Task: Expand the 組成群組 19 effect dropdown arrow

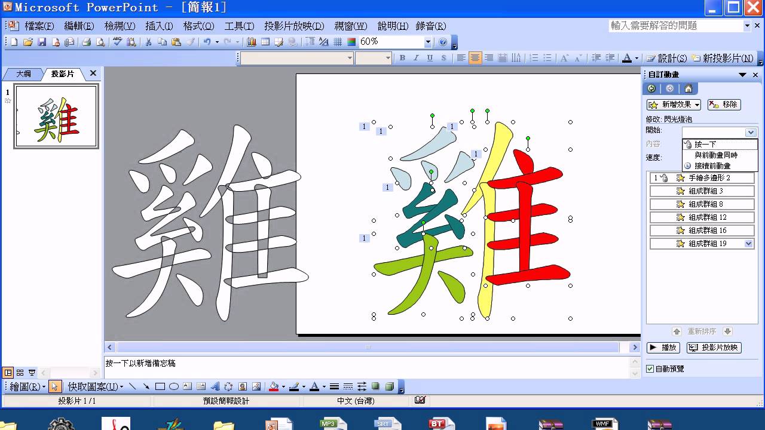Action: tap(748, 244)
